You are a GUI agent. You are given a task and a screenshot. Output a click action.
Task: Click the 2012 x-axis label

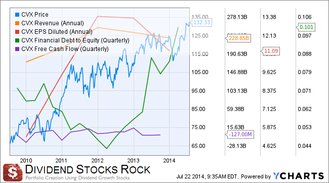click(97, 161)
